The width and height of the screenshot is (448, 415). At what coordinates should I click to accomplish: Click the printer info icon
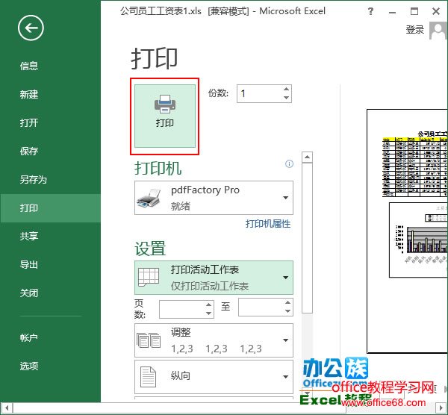point(289,164)
